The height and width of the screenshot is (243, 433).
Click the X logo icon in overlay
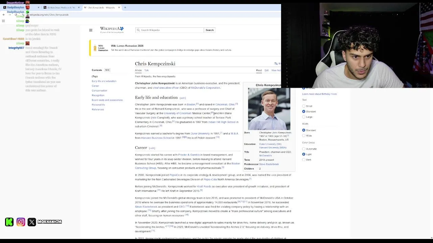coord(32,222)
